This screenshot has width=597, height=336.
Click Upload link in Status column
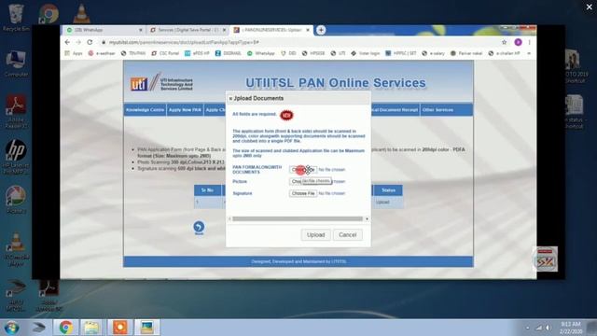(x=382, y=203)
